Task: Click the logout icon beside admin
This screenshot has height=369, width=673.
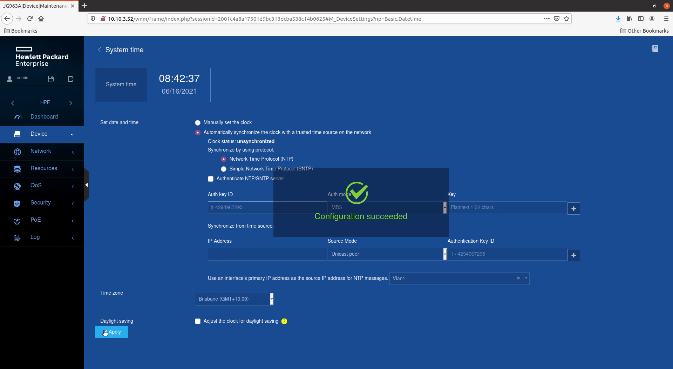Action: (71, 79)
